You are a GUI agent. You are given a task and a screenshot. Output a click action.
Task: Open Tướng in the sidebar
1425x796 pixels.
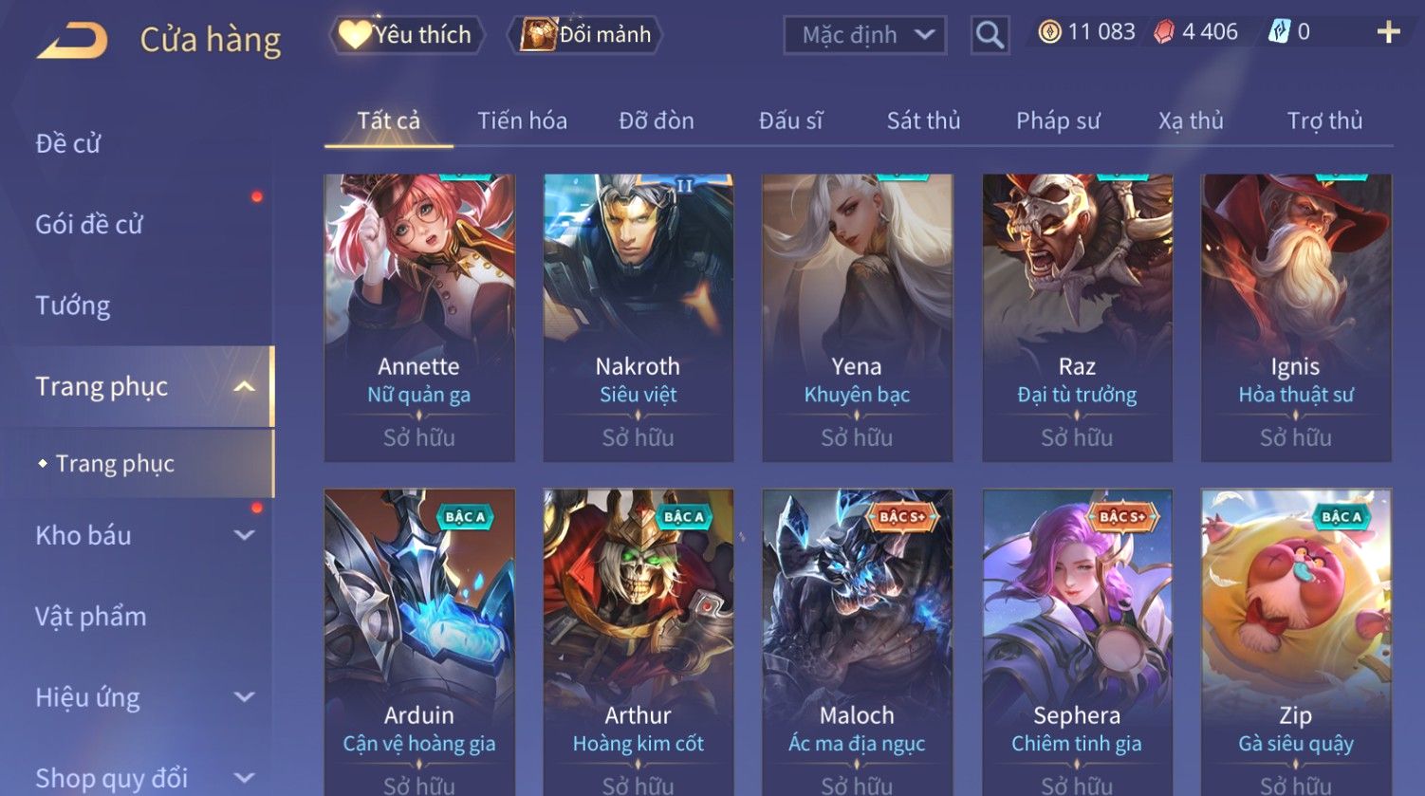[x=73, y=305]
